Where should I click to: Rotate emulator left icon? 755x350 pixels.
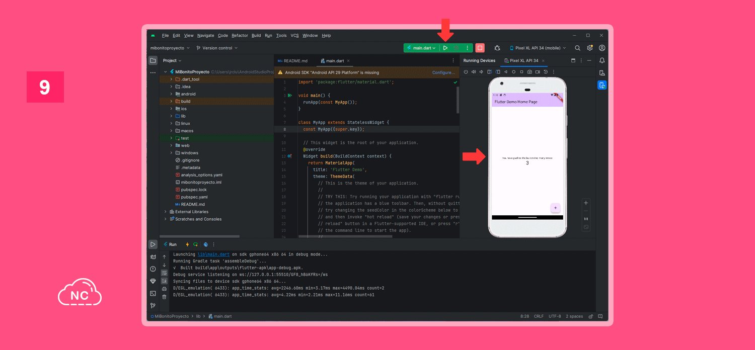(x=490, y=72)
